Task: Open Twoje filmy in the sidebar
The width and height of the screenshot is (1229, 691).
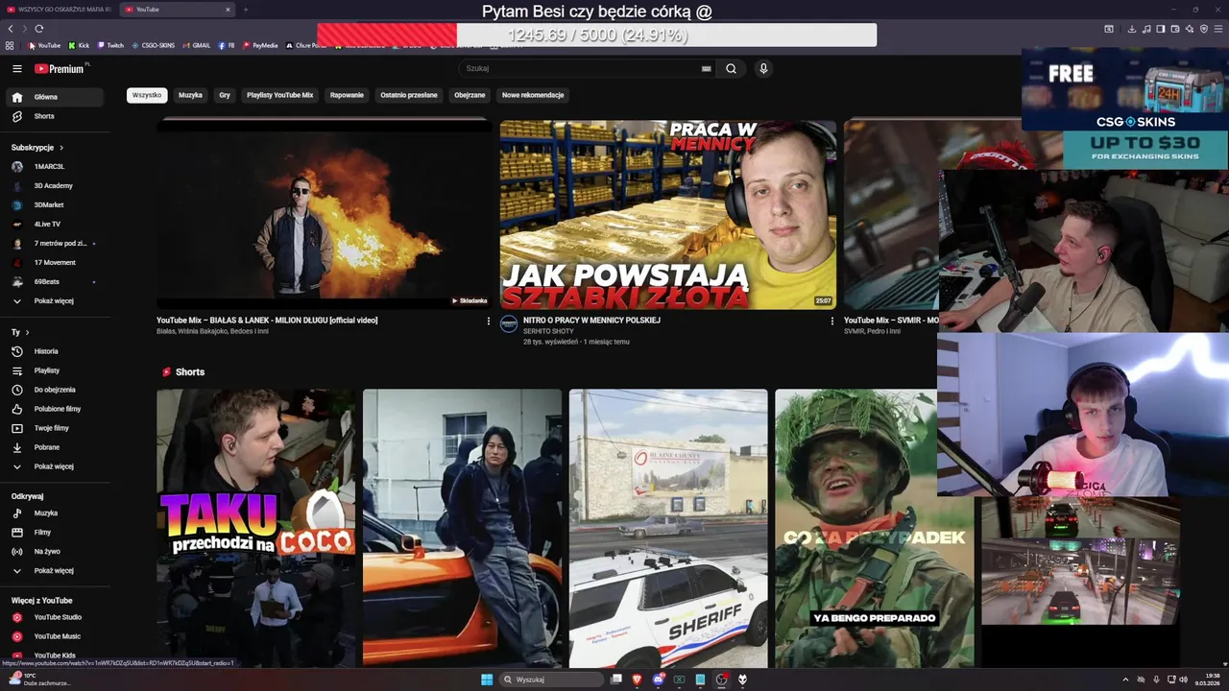Action: pos(54,428)
